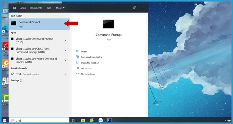Click the UniKey desktop shortcut
Viewport: 233px width, 124px height.
coord(6,82)
